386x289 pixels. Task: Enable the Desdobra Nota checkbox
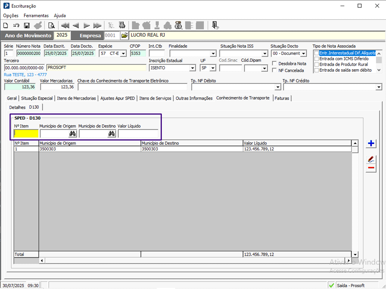coord(275,64)
